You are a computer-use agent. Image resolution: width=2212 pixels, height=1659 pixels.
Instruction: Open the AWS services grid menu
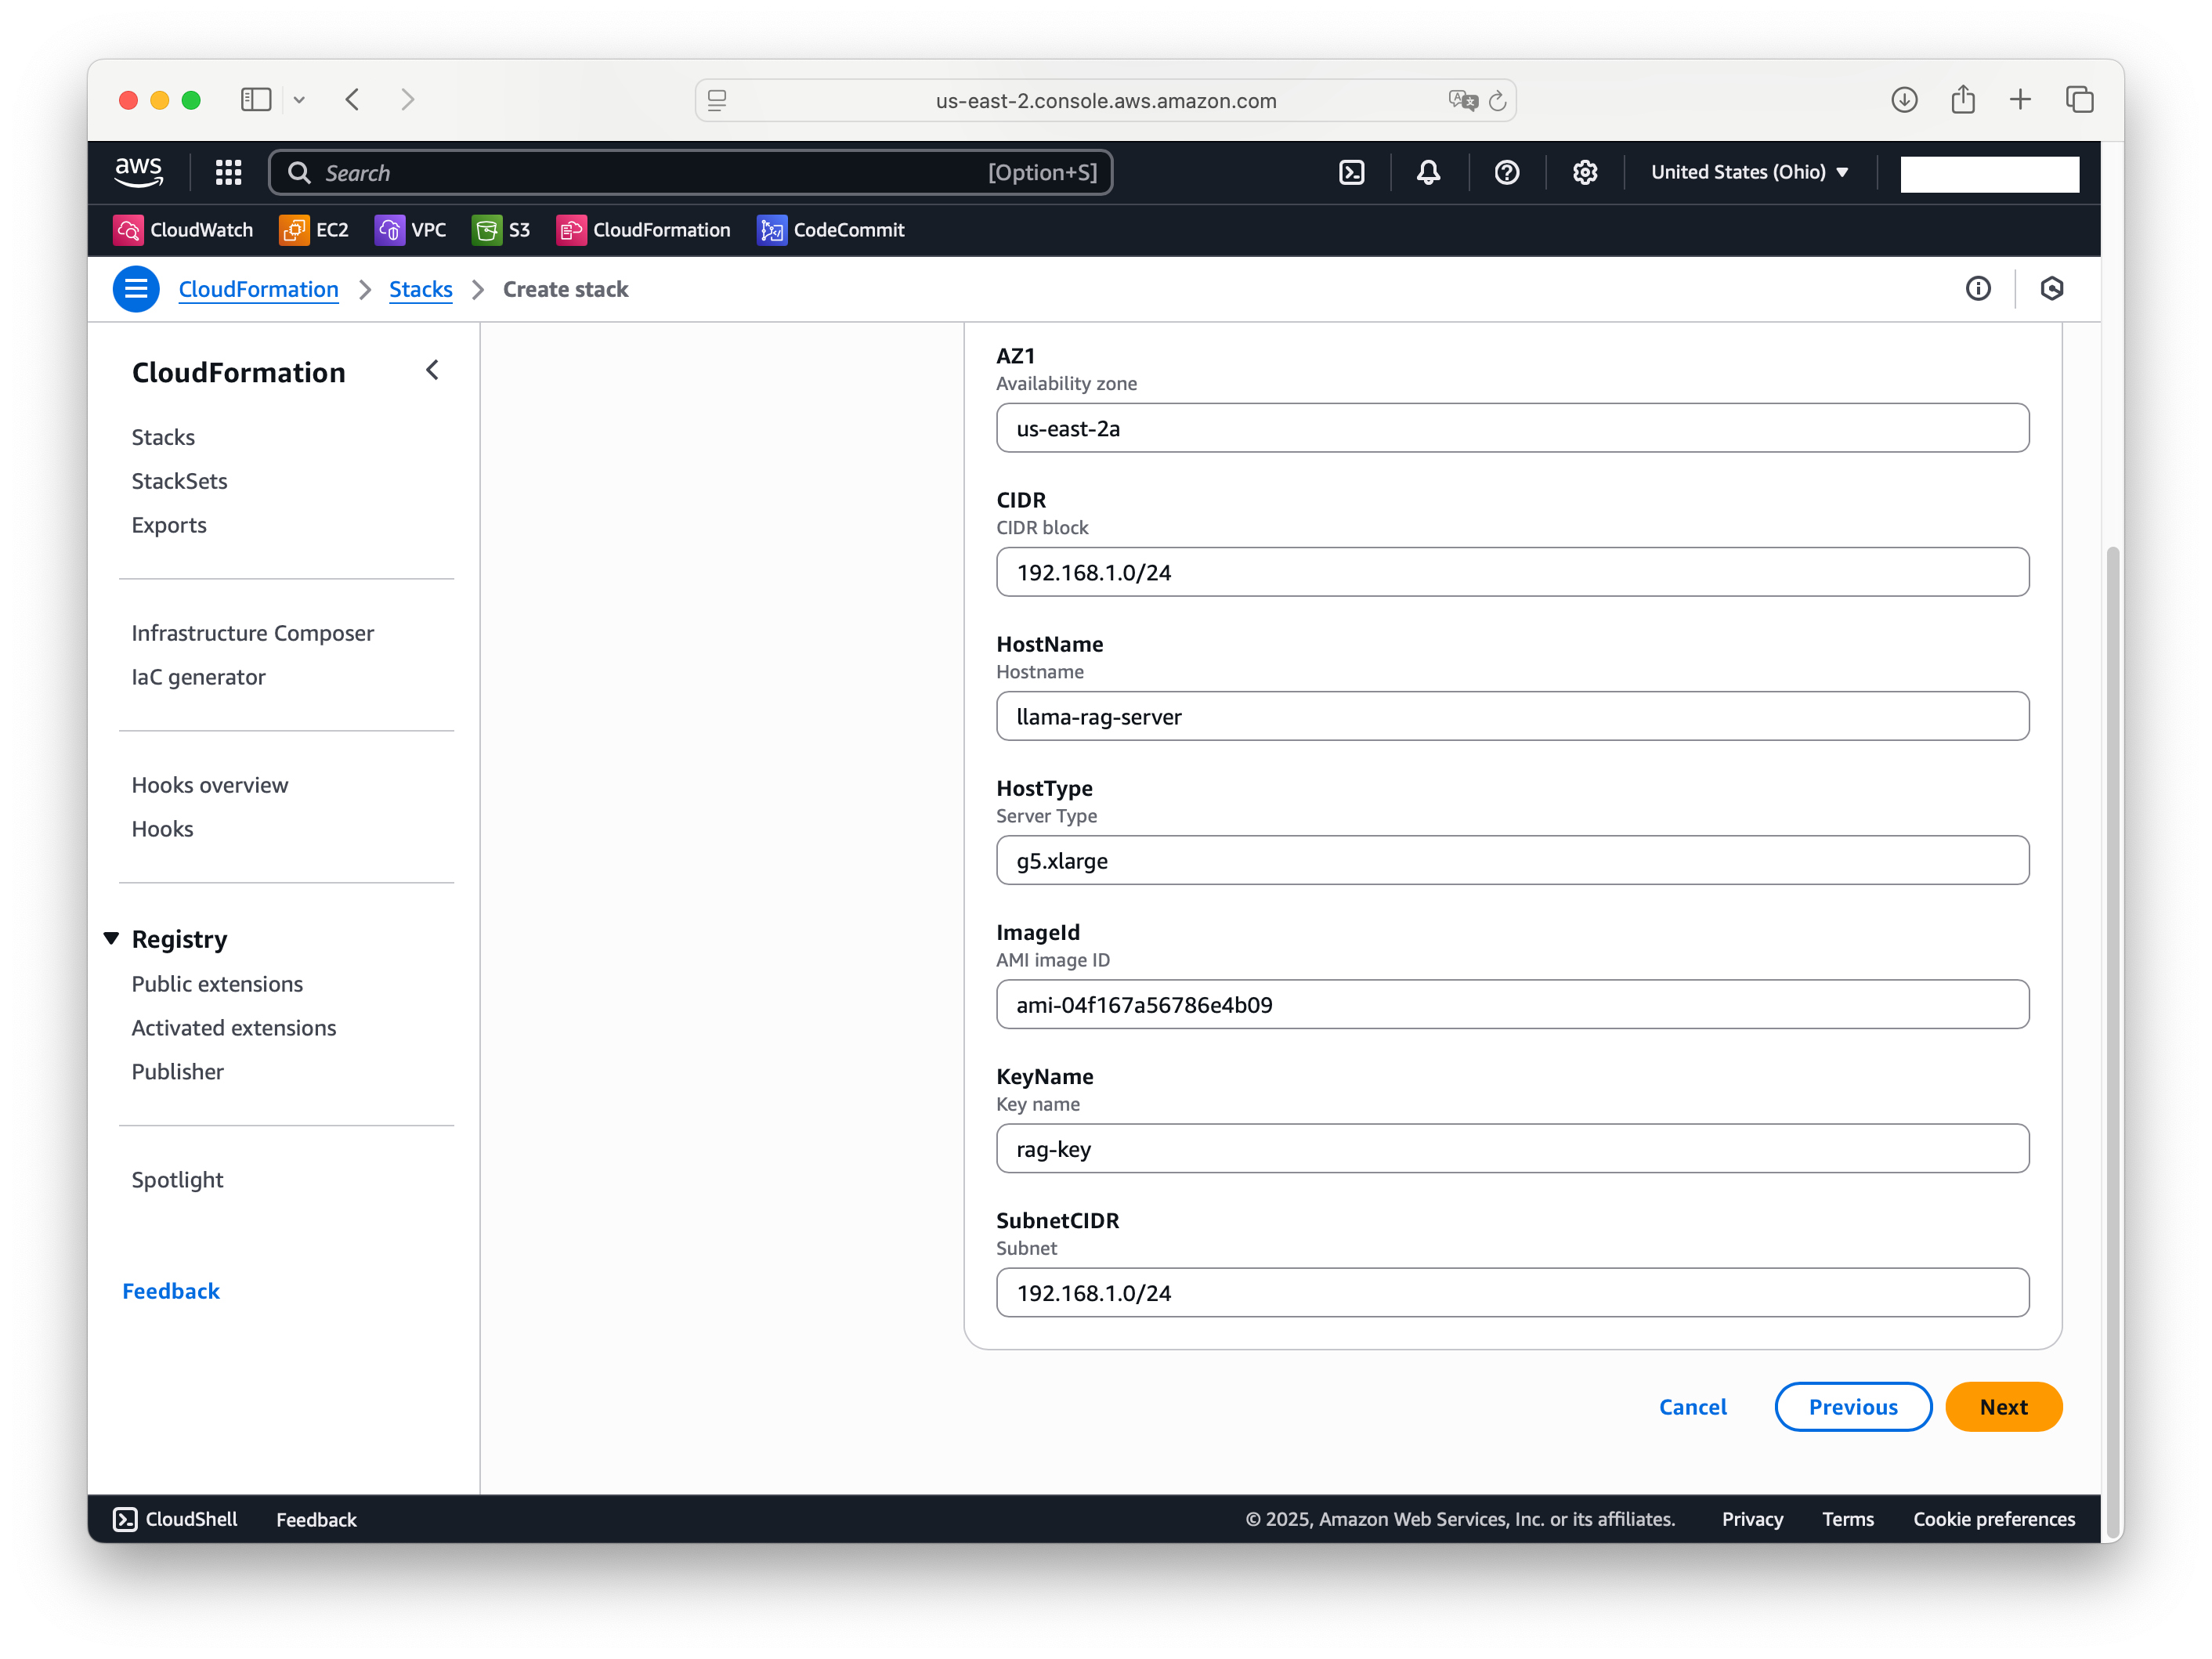229,173
